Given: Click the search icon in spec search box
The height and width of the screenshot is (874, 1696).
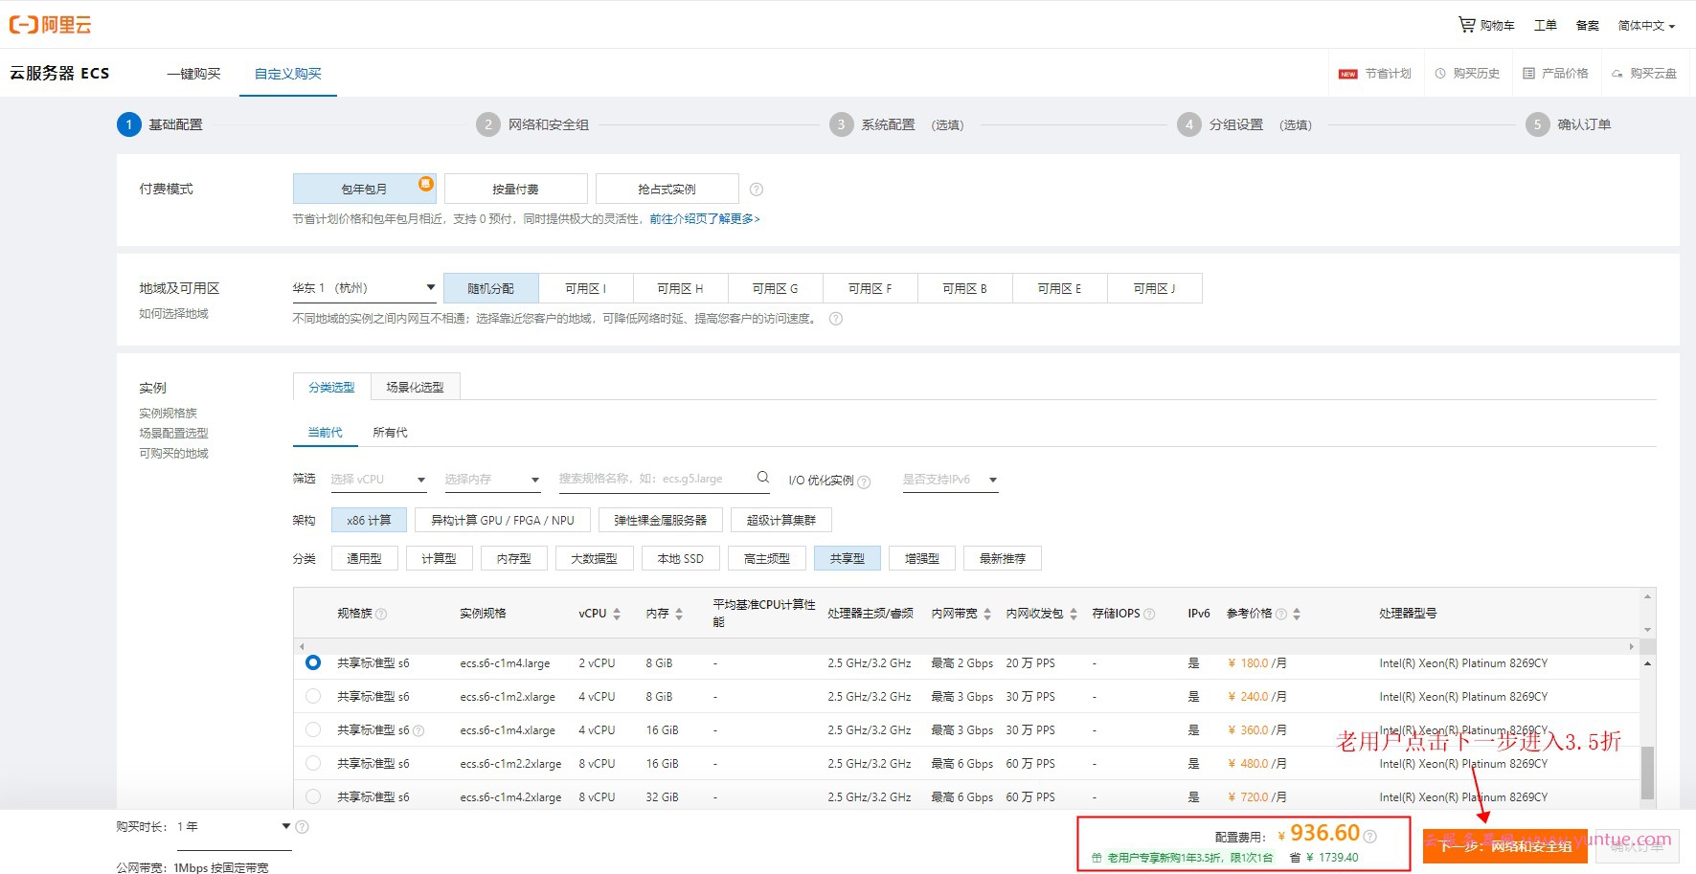Looking at the screenshot, I should pos(763,478).
